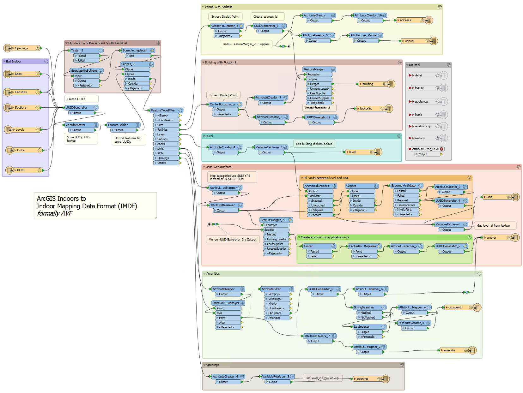Collapse the Openings bookmark
Image resolution: width=523 pixels, height=393 pixels.
[204, 365]
